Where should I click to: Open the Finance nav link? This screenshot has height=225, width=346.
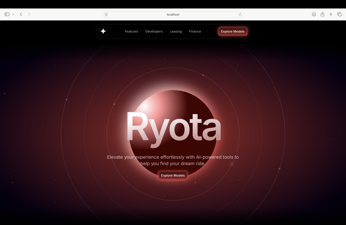pyautogui.click(x=195, y=31)
